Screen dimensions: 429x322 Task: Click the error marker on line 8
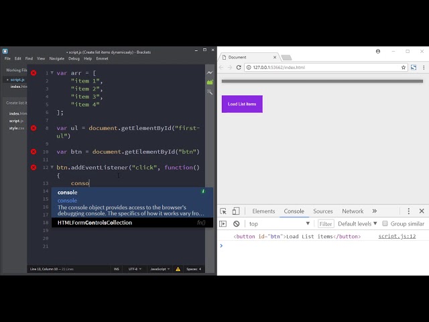point(34,128)
